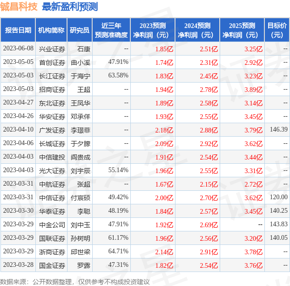Select the 近三年预测准确度 column header
The height and width of the screenshot is (286, 290).
(111, 30)
